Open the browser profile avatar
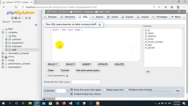This screenshot has width=188, height=106. (178, 7)
